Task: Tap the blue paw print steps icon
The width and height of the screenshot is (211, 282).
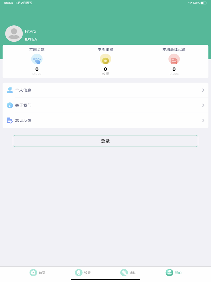Action: [37, 59]
